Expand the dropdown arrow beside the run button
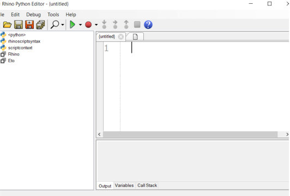This screenshot has width=290, height=196. [x=80, y=24]
